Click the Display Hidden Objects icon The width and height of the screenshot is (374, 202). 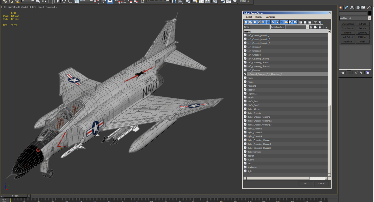pos(295,22)
